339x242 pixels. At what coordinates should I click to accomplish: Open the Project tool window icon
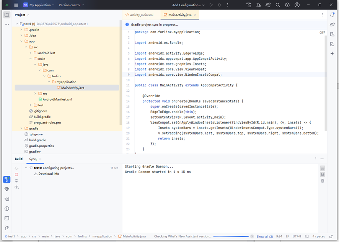(7, 15)
